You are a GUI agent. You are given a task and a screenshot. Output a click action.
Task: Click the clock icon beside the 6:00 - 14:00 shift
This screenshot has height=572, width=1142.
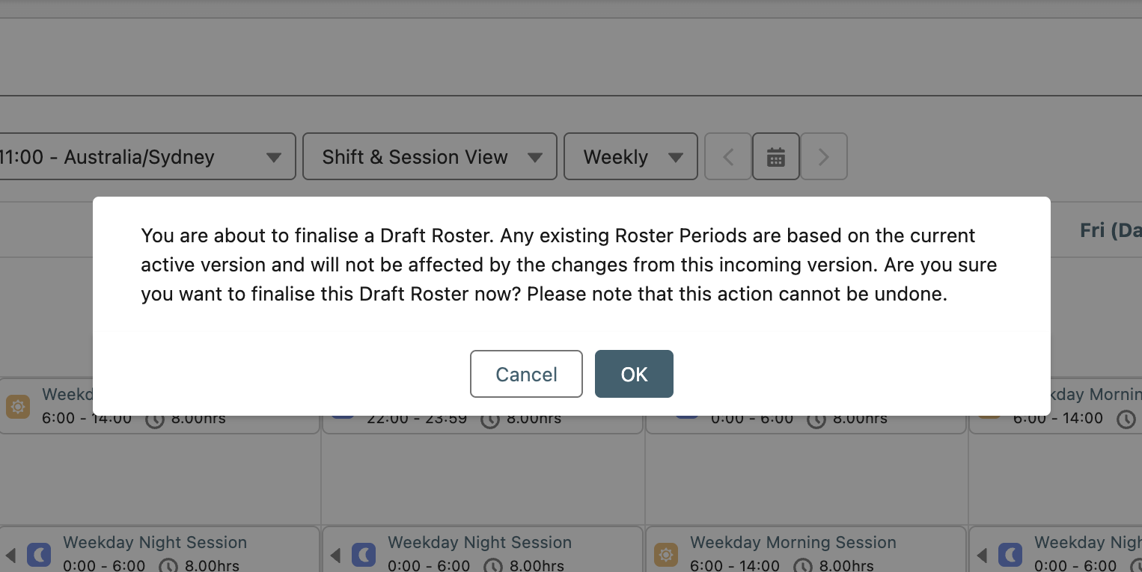tap(155, 419)
